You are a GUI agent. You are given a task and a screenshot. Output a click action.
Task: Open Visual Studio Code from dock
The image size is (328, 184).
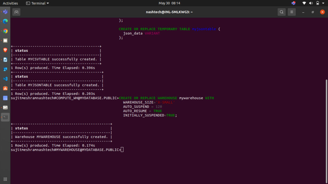(5, 79)
